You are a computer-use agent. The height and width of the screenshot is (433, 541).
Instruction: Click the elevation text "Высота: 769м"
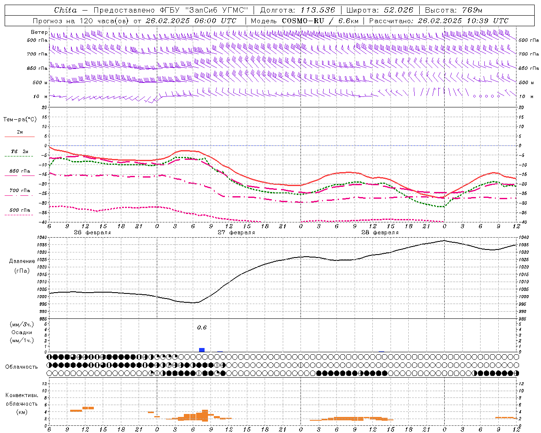454,10
